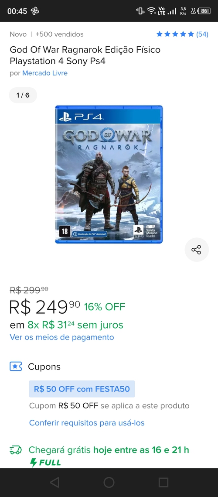Tap the green delivery truck icon
This screenshot has height=497, width=218.
(16, 450)
